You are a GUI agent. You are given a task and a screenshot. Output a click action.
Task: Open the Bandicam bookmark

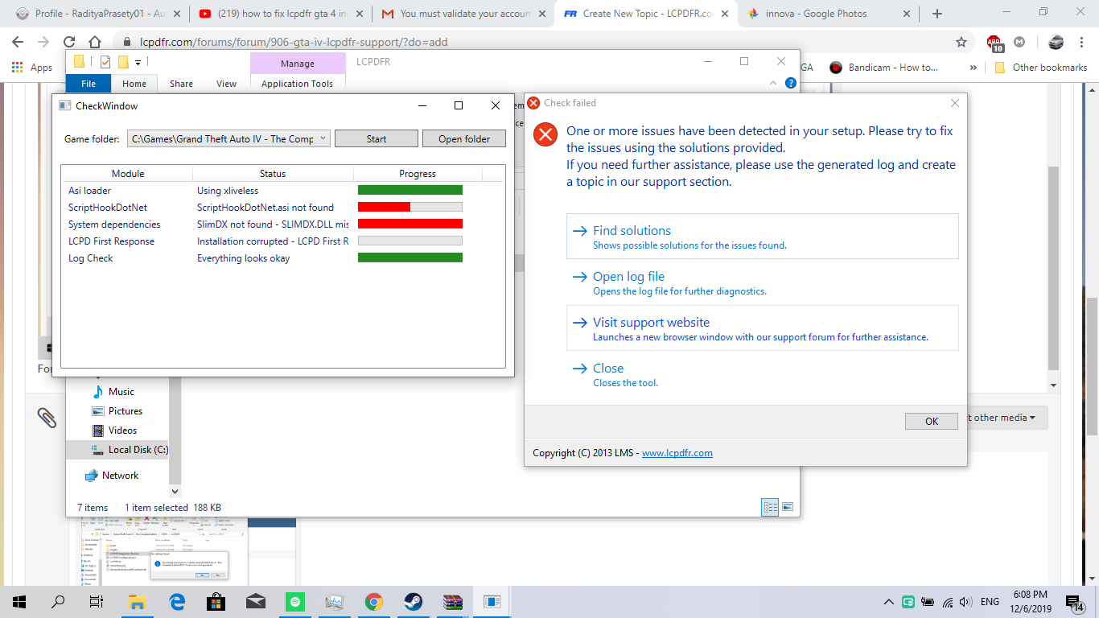pos(884,68)
